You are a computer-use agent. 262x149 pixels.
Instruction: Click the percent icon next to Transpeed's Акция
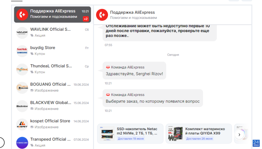(x=32, y=145)
